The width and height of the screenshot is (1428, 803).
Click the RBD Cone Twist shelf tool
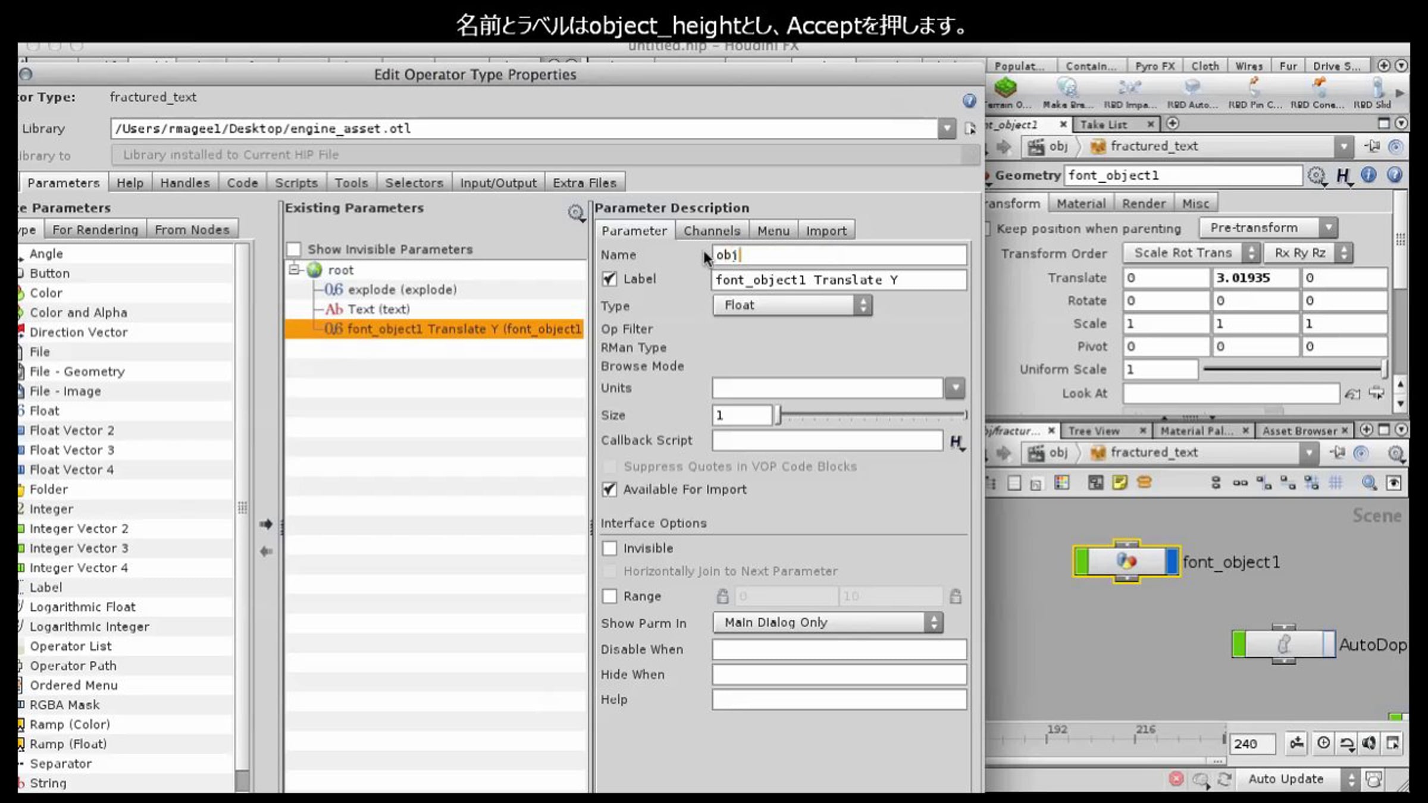coord(1317,93)
